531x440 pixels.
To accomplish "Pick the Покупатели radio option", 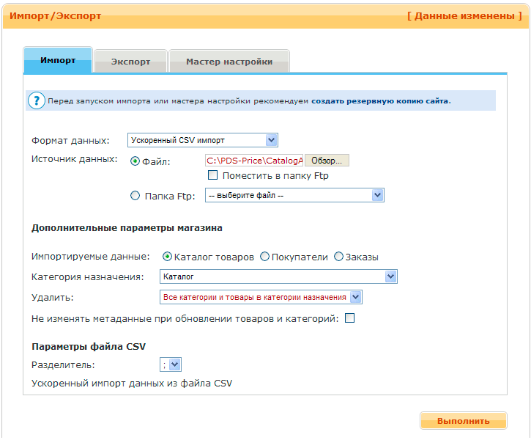I will click(264, 257).
